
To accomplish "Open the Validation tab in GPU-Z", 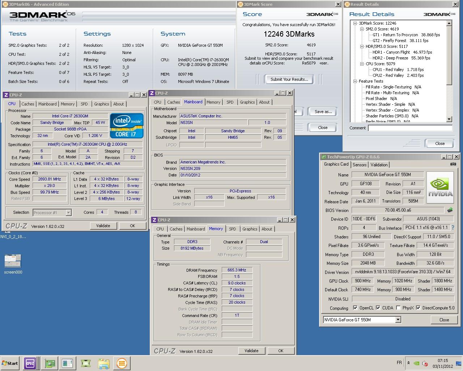I will (x=379, y=164).
